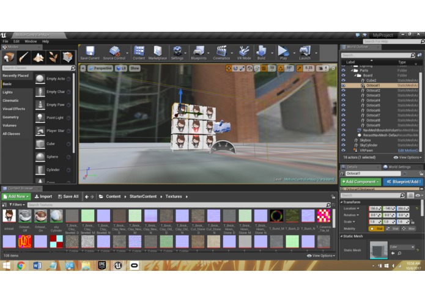This screenshot has width=425, height=302.
Task: Open View Options in World Outliner
Action: [x=408, y=157]
